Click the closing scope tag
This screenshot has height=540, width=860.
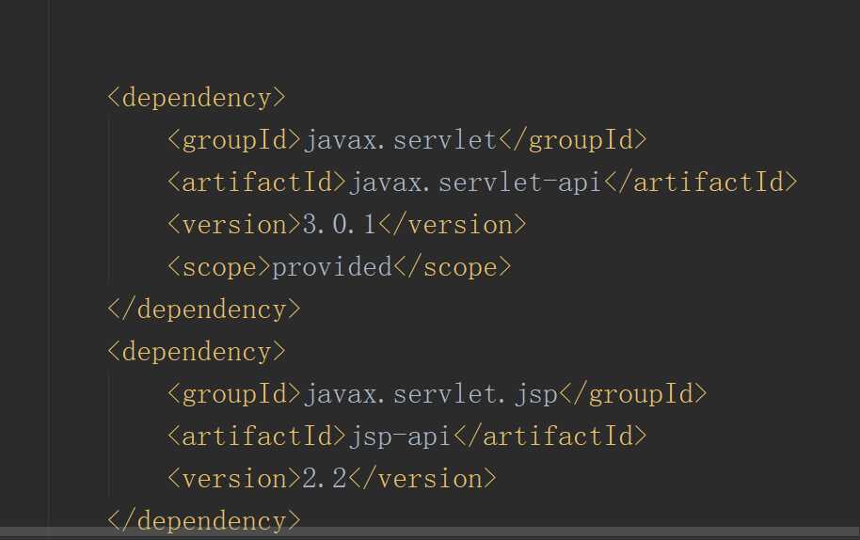[x=453, y=267]
